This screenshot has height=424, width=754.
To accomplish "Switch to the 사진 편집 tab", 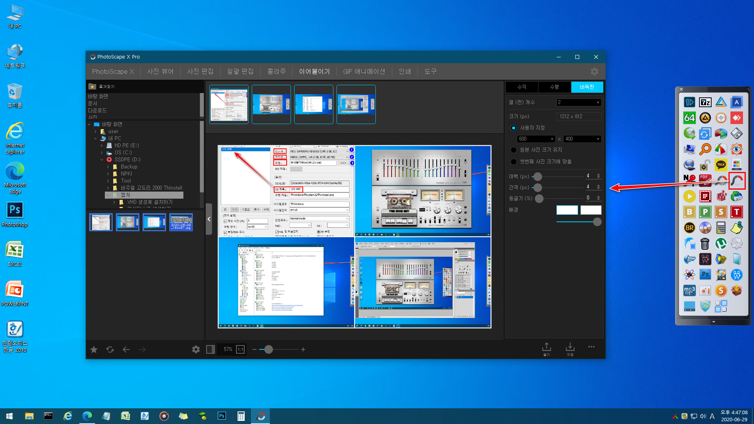I will click(200, 71).
